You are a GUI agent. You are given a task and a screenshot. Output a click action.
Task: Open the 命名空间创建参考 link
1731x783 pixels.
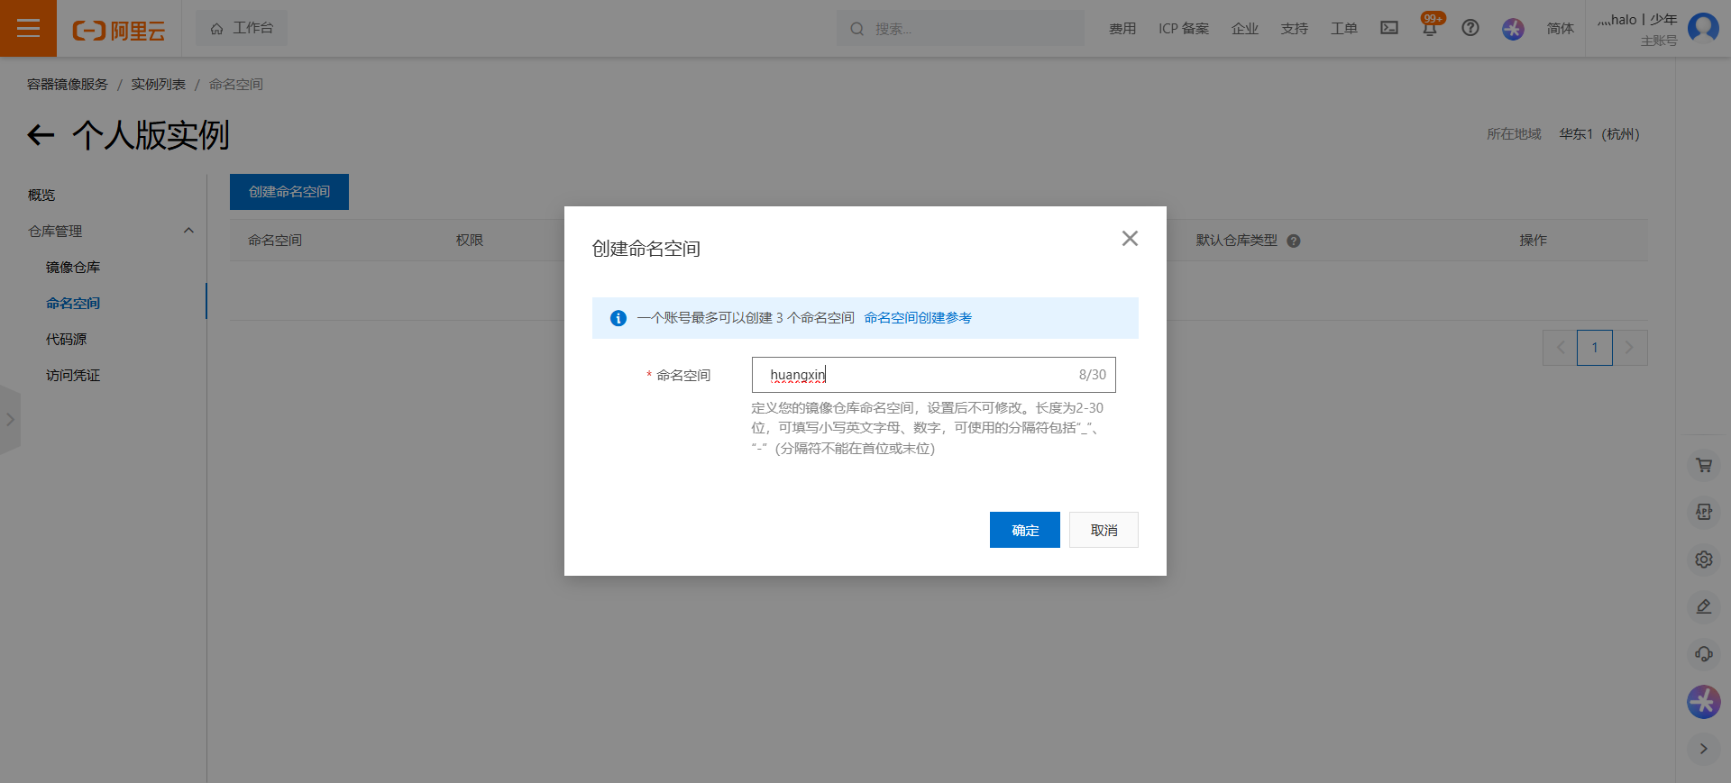click(x=918, y=318)
